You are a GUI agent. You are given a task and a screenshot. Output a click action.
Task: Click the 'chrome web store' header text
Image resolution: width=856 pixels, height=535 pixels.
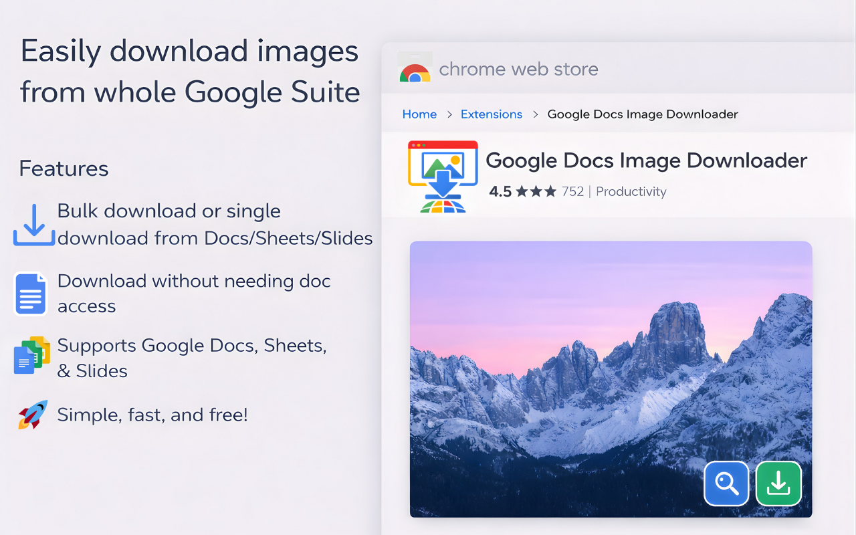point(518,69)
